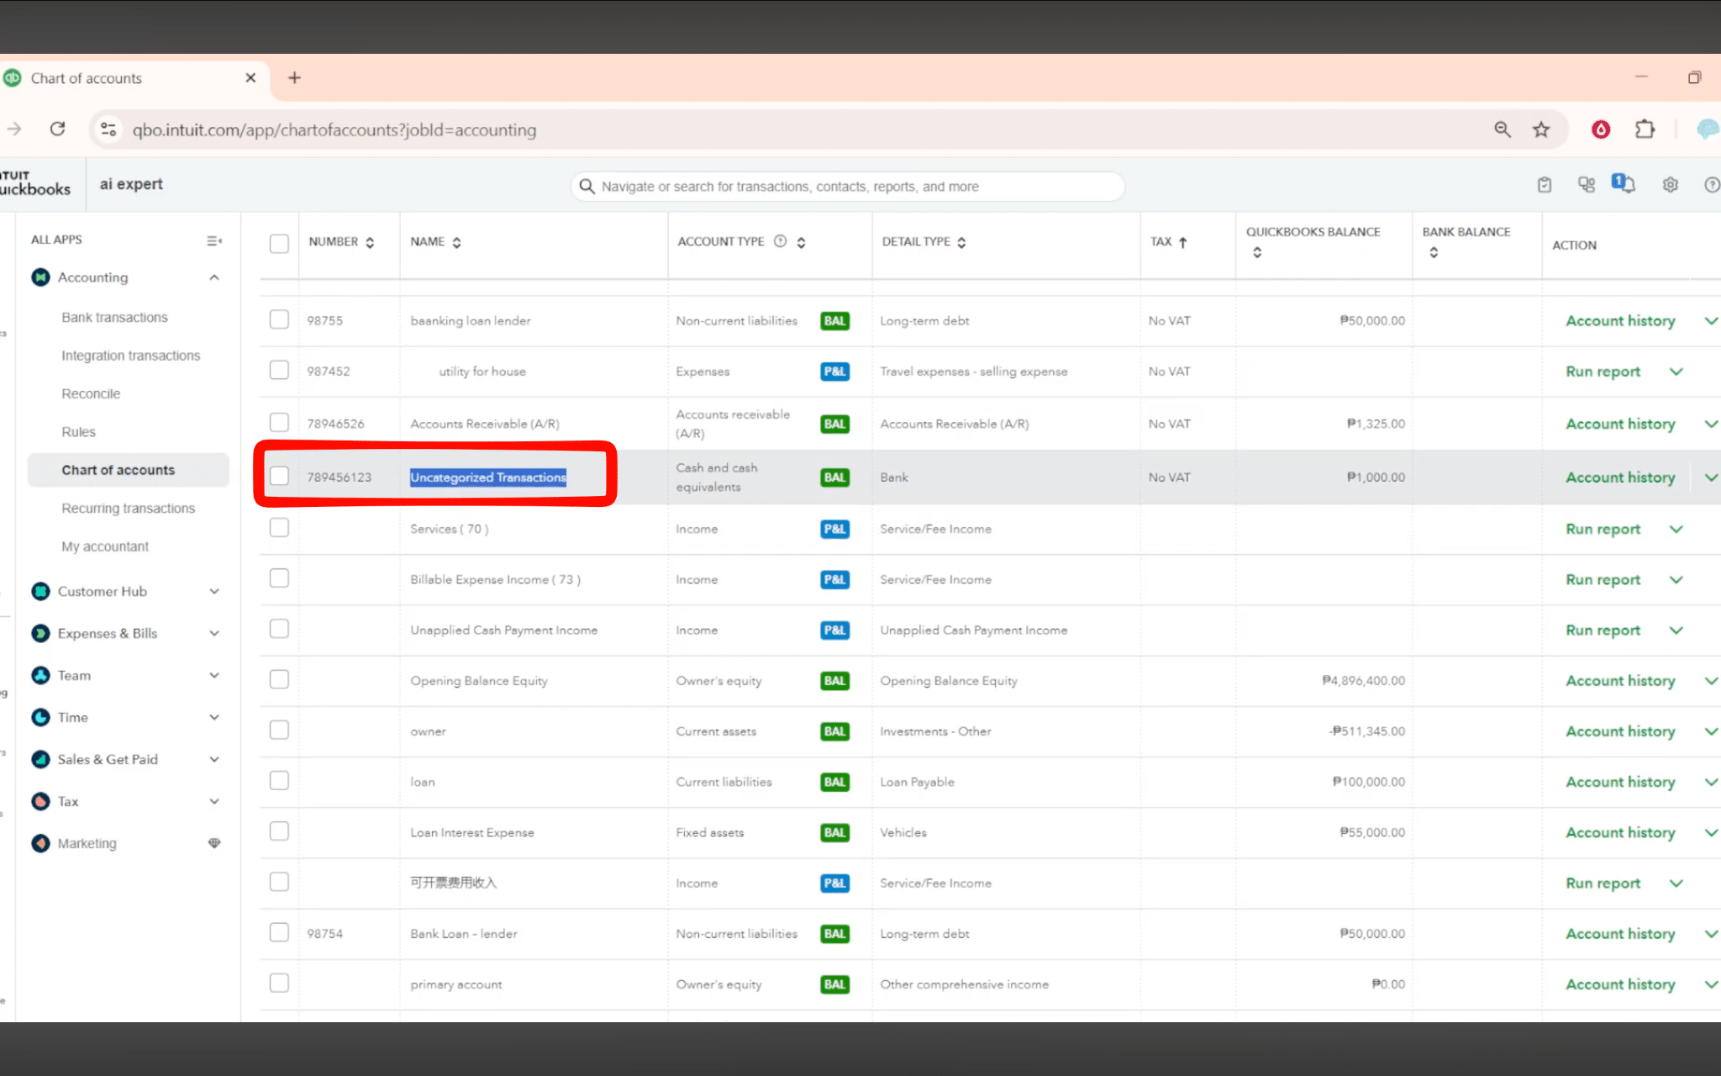Click the Customer Hub sidebar icon
This screenshot has width=1721, height=1076.
click(40, 591)
